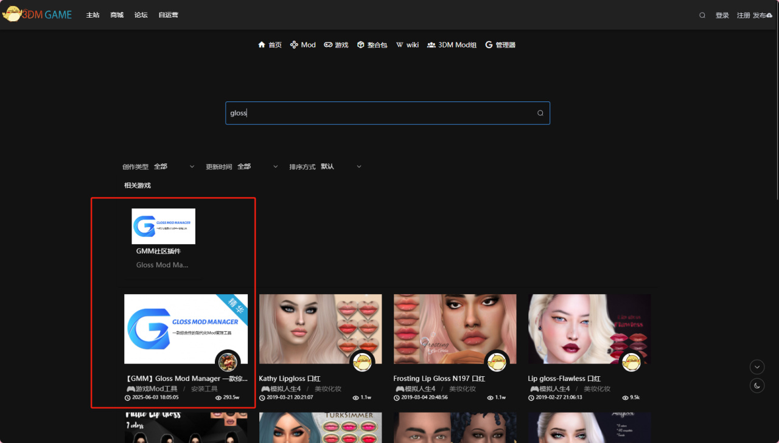Open the 管理器 G icon nav item

click(500, 45)
